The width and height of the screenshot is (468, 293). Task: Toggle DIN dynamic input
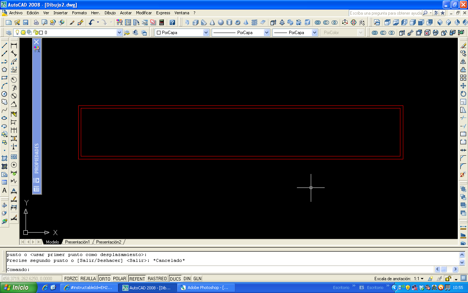tap(187, 279)
